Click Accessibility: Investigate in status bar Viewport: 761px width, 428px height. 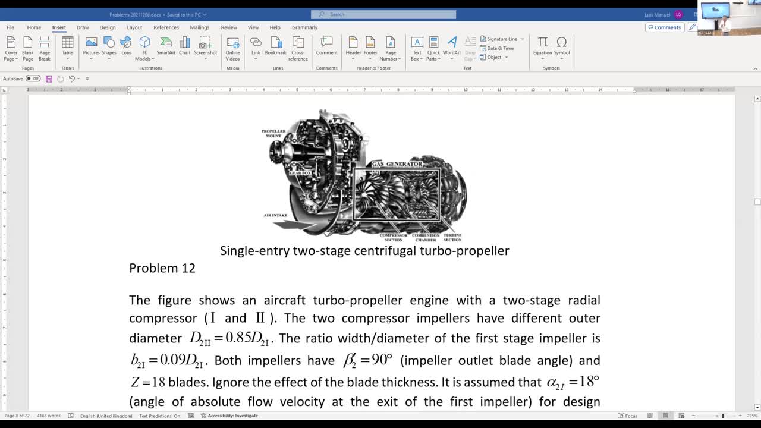coord(229,416)
